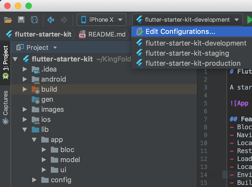
Task: Open the iPhone X device selector
Action: (102, 20)
